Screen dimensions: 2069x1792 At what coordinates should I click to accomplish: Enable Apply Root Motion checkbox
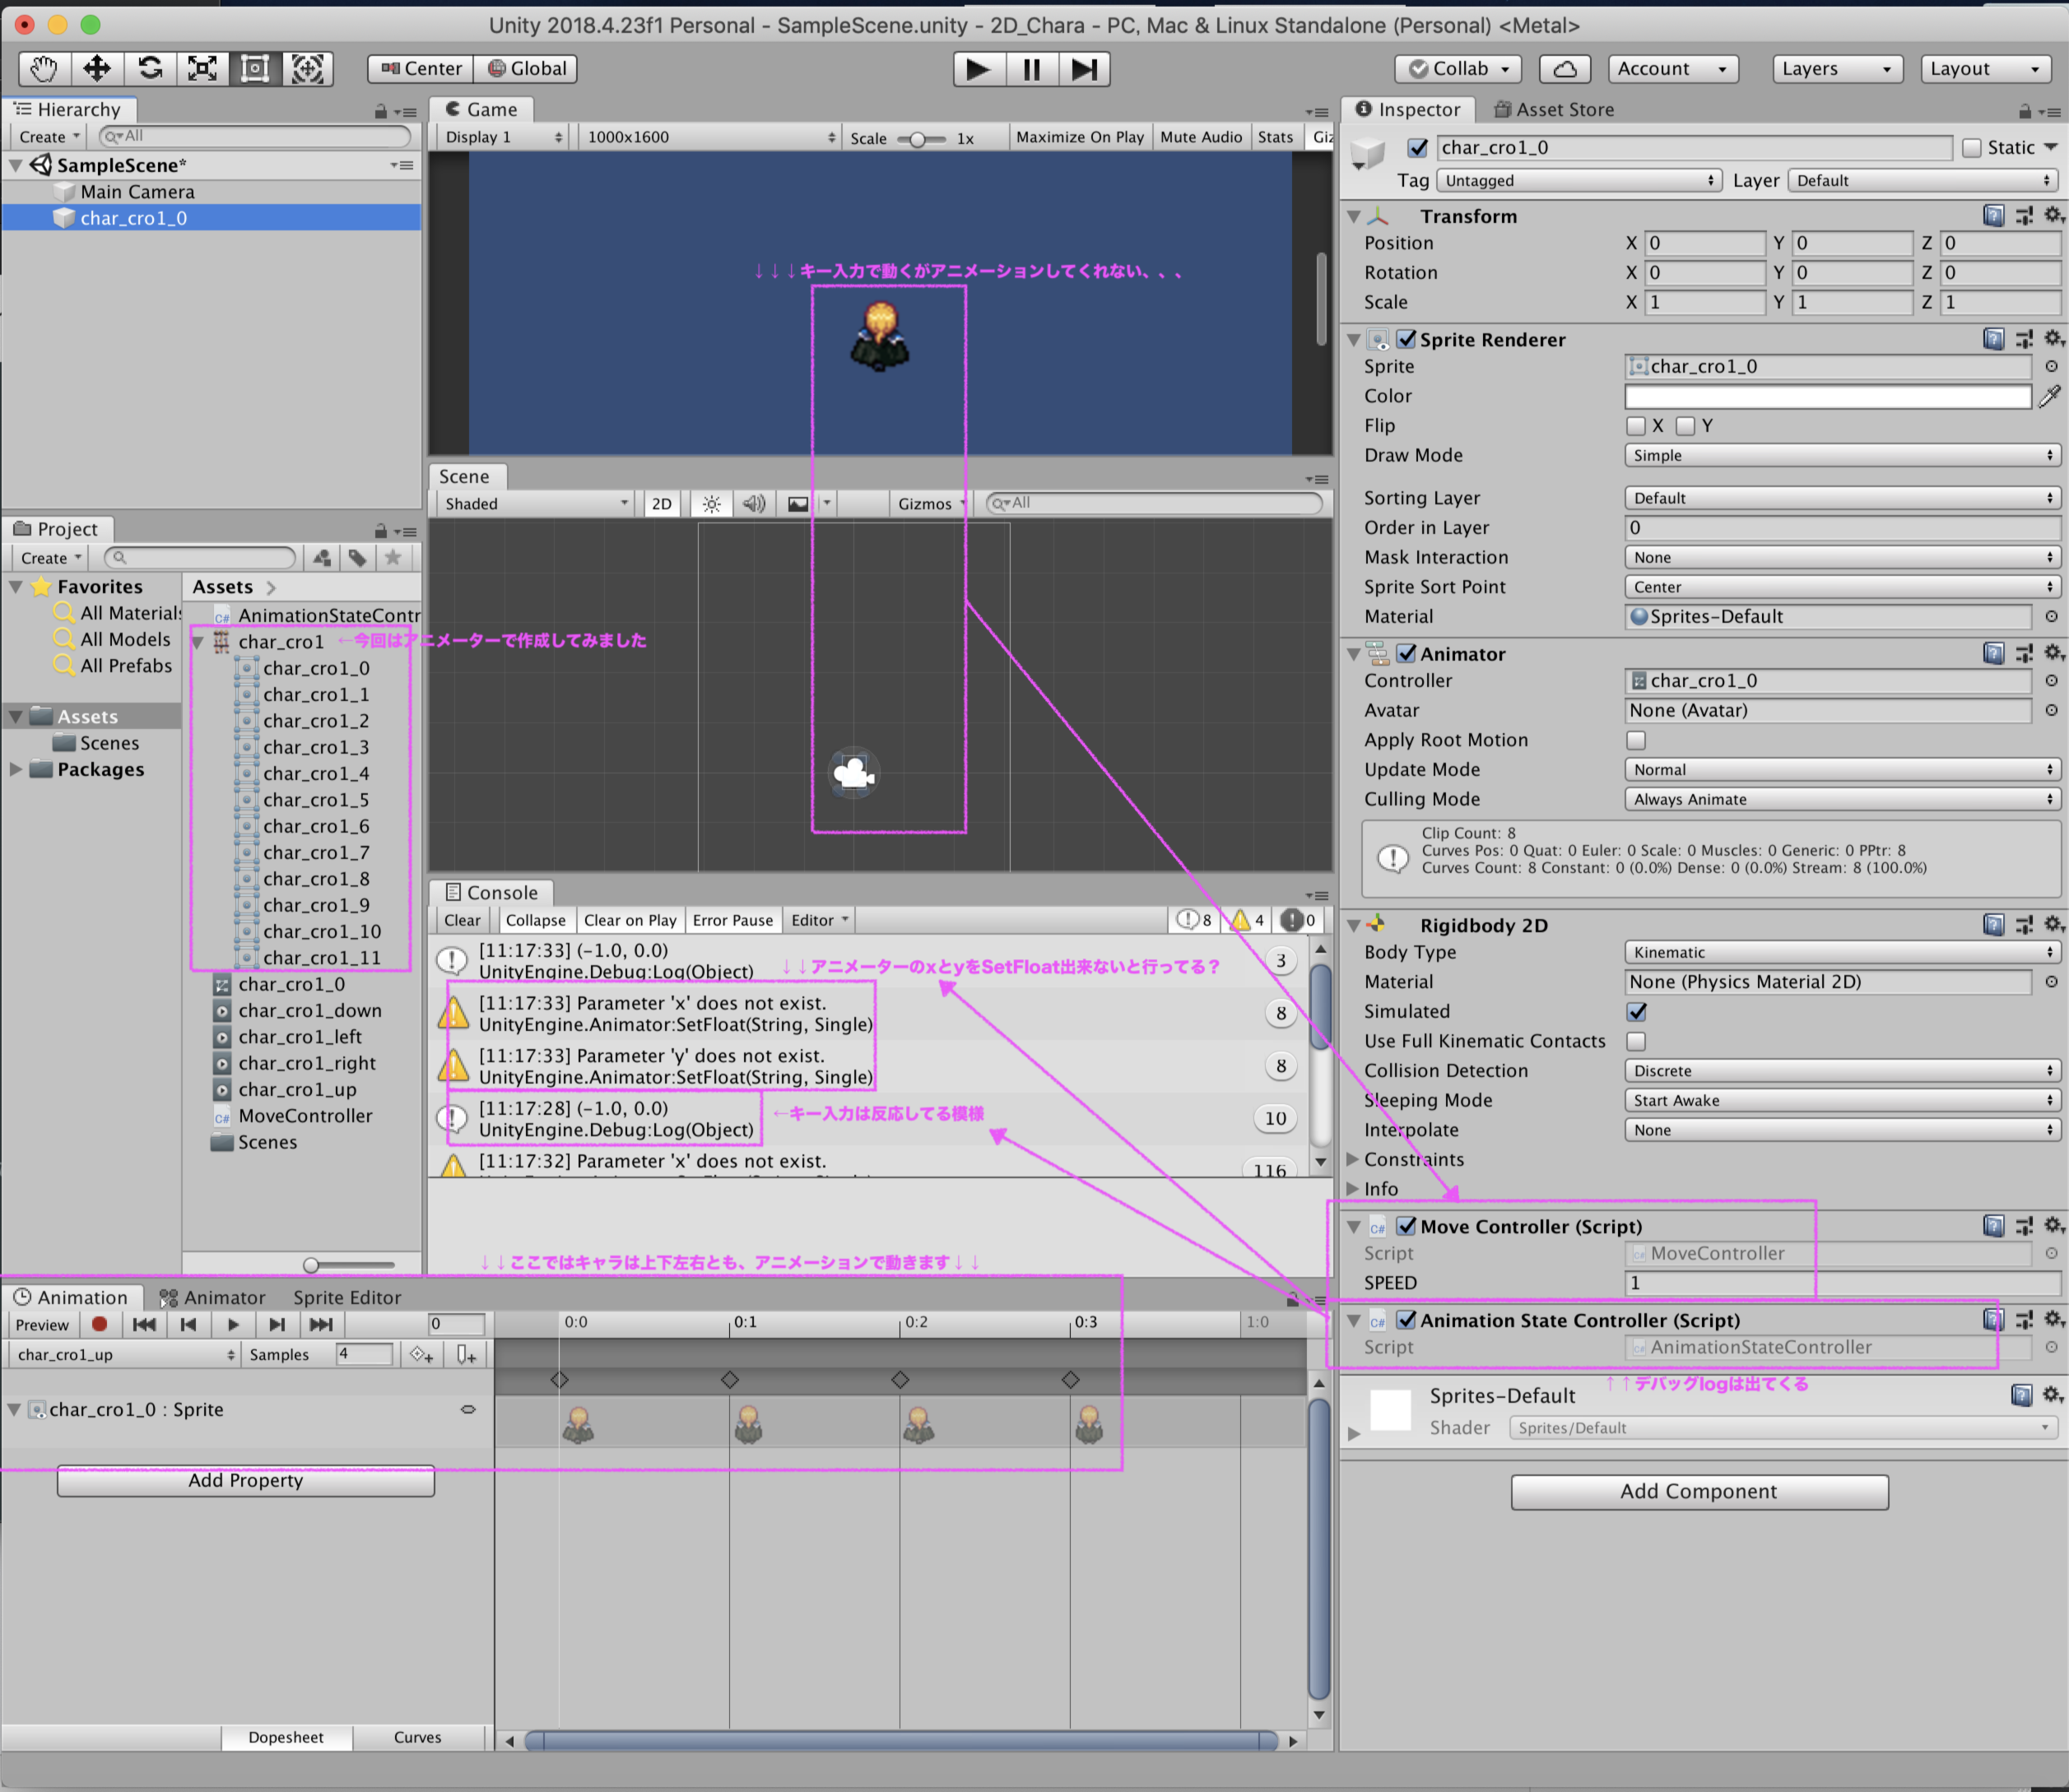point(1636,740)
